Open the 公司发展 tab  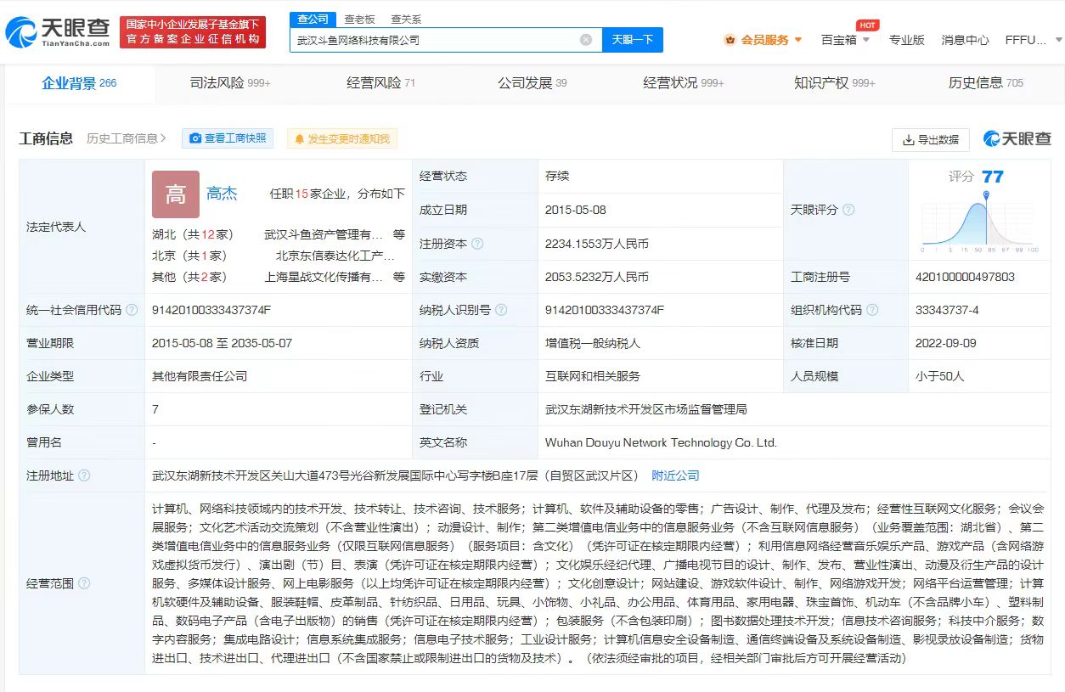tap(532, 83)
